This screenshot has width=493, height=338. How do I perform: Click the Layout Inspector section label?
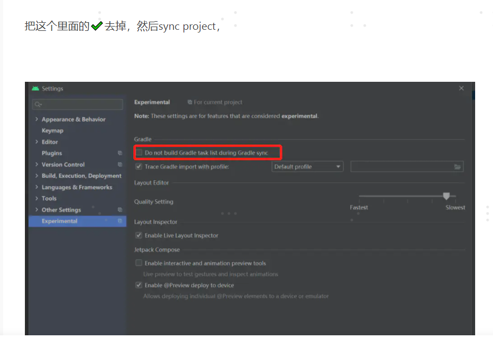point(156,222)
